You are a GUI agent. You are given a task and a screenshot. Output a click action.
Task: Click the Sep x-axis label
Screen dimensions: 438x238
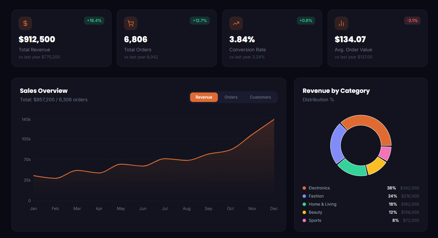(x=209, y=209)
